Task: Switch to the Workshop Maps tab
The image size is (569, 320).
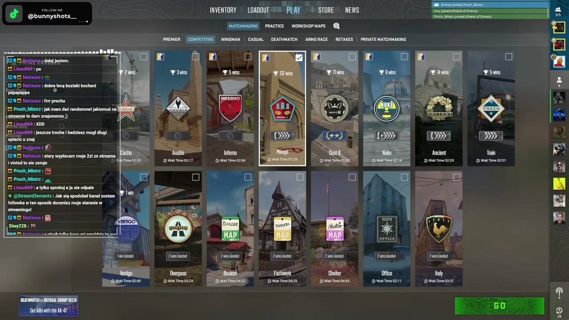Action: 309,26
